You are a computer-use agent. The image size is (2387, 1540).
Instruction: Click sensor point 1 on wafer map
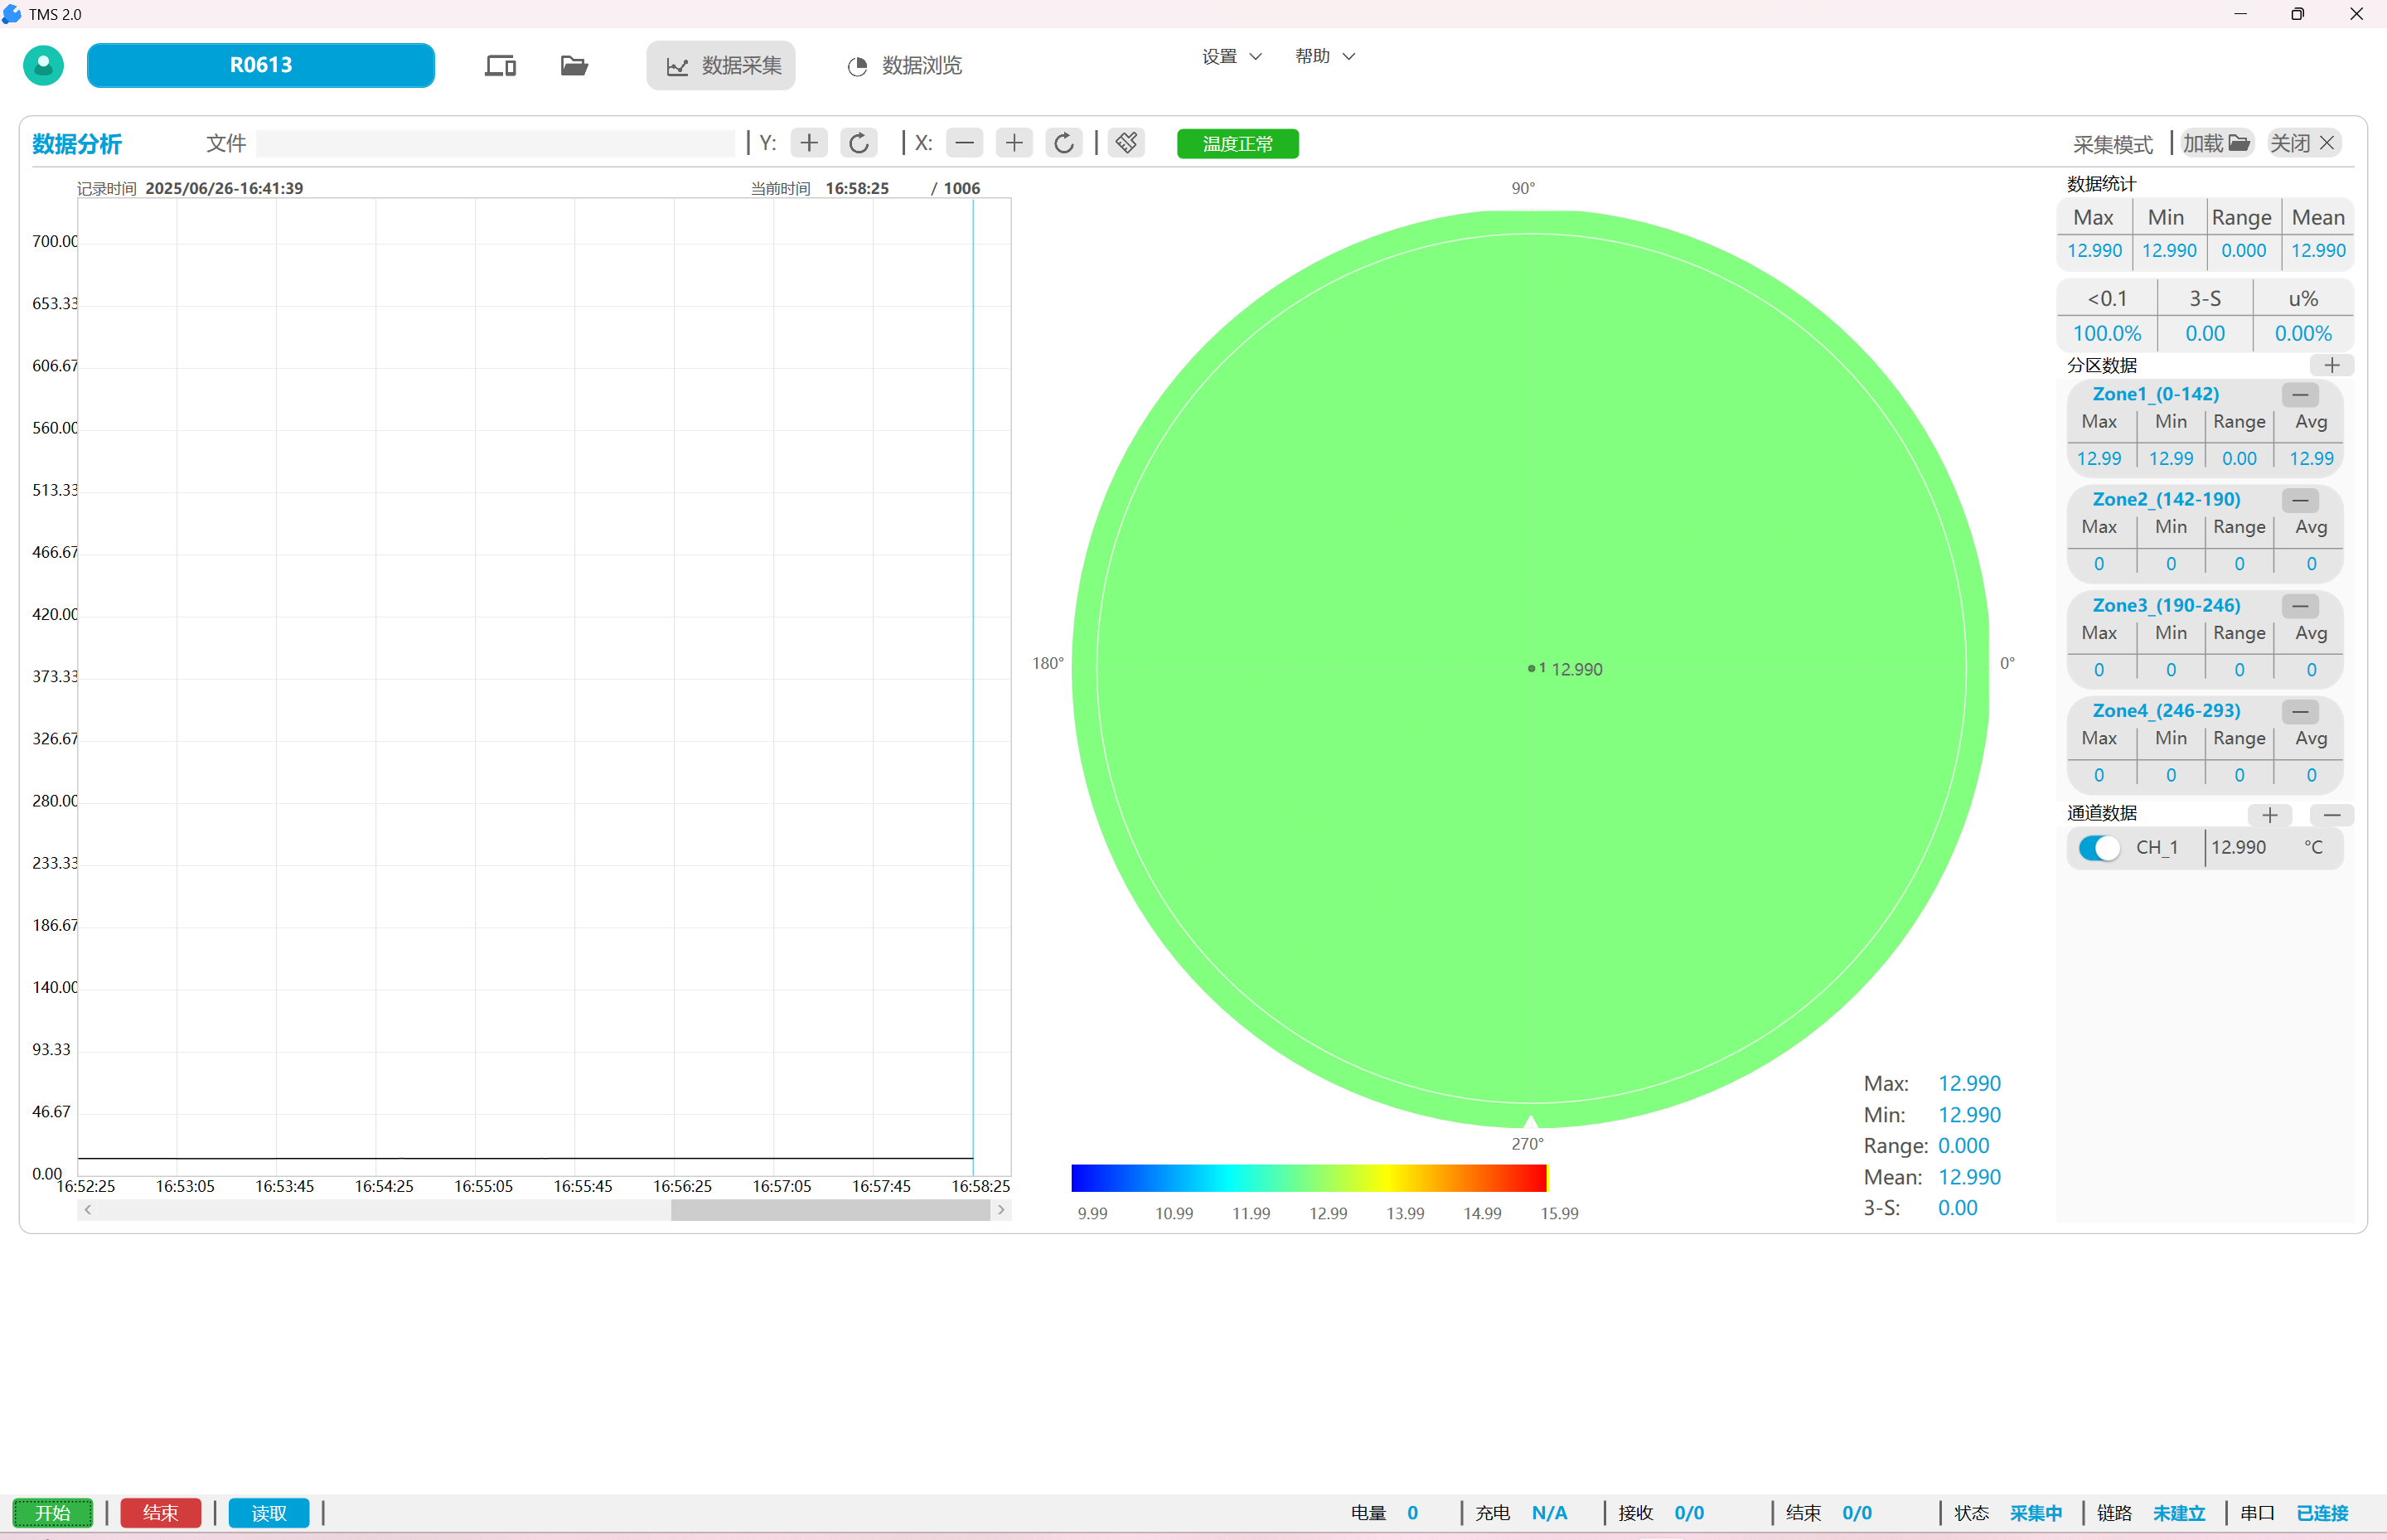tap(1531, 668)
